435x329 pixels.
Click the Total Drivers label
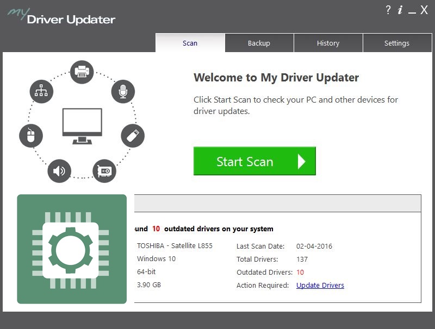pyautogui.click(x=257, y=259)
